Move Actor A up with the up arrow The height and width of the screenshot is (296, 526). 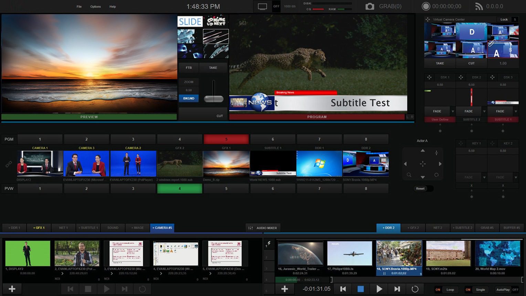click(x=423, y=151)
